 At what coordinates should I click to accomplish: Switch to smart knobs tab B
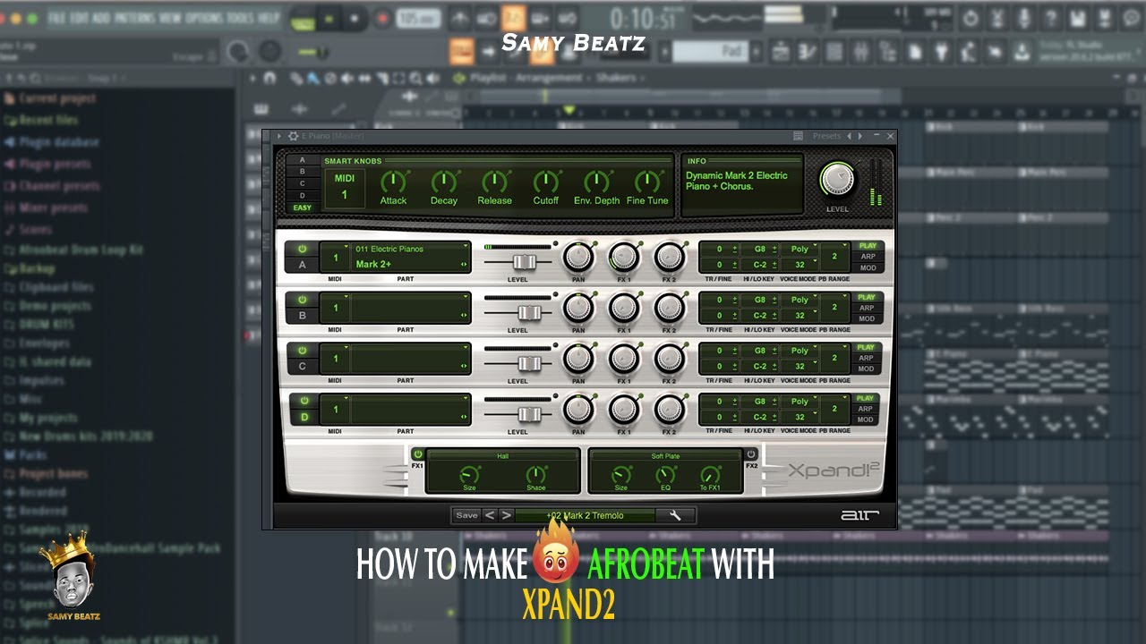(303, 172)
